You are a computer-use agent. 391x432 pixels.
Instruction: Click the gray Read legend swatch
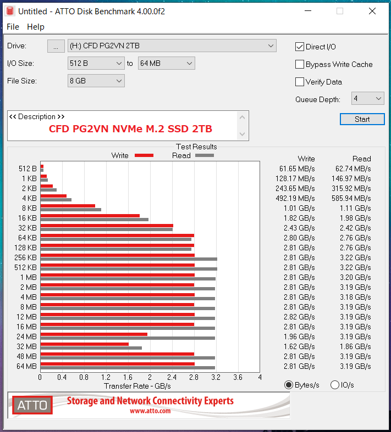pos(204,155)
